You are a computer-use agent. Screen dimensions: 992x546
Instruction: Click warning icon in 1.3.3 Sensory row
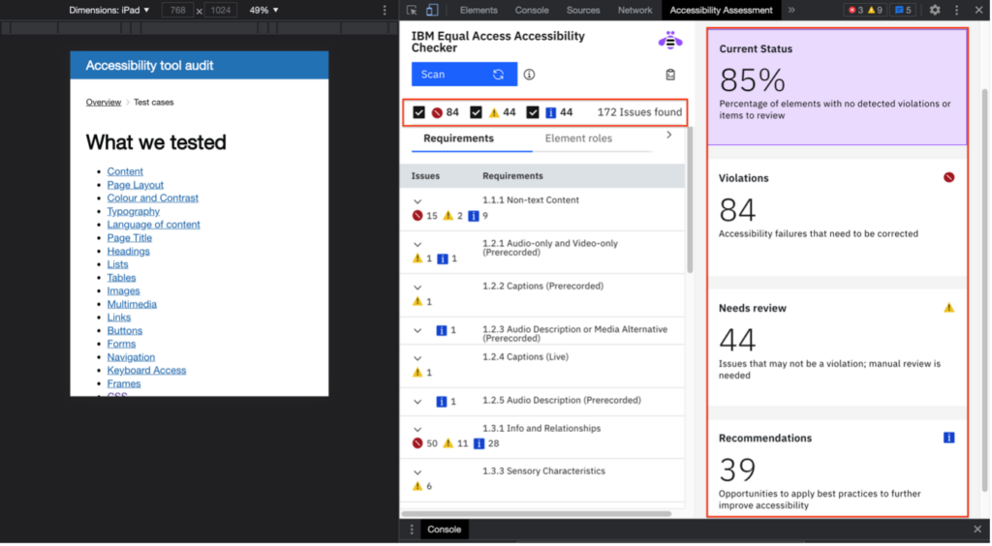418,486
